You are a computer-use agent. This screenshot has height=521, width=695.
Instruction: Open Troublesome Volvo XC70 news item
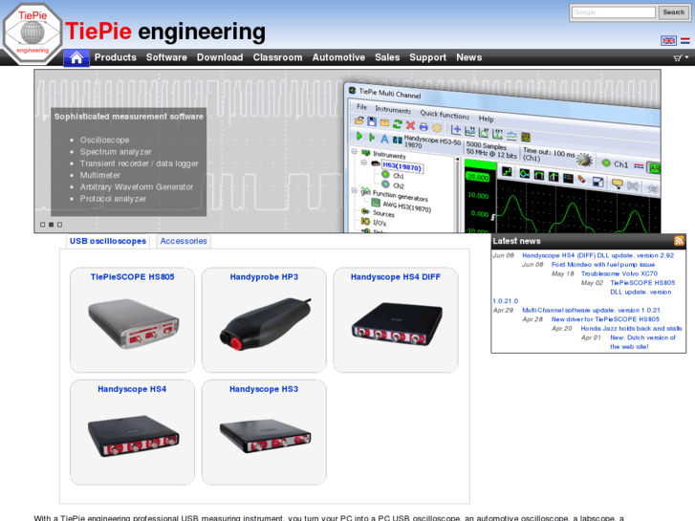[x=619, y=273]
